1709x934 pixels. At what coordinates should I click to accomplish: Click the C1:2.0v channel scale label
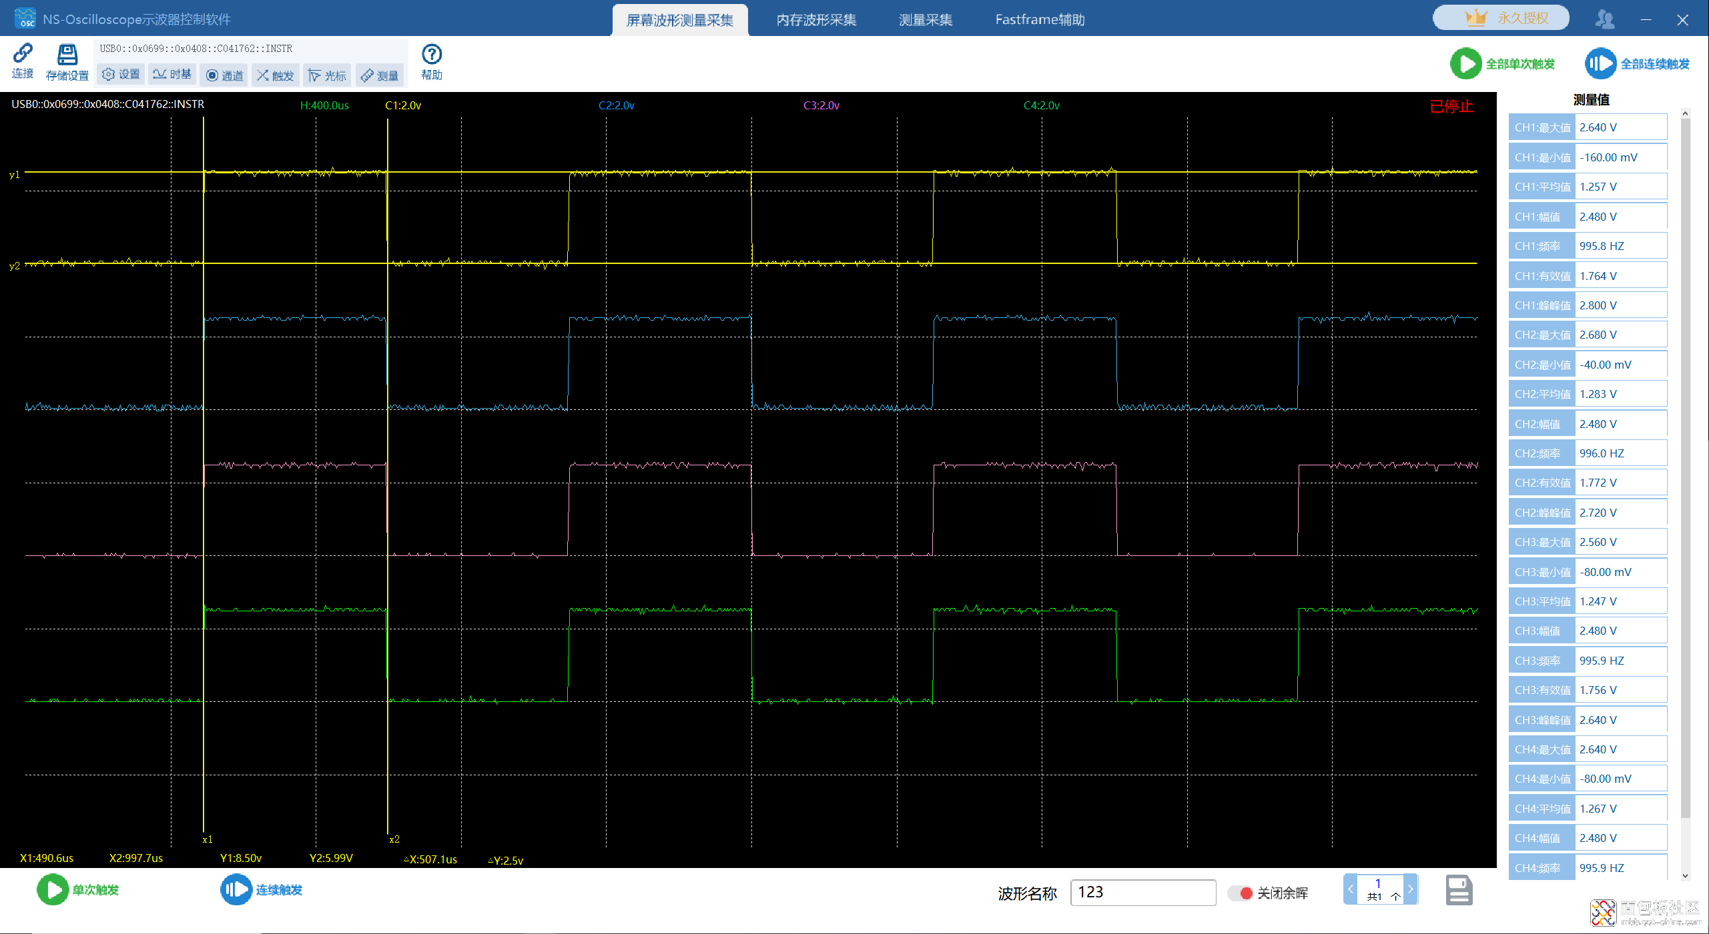403,105
